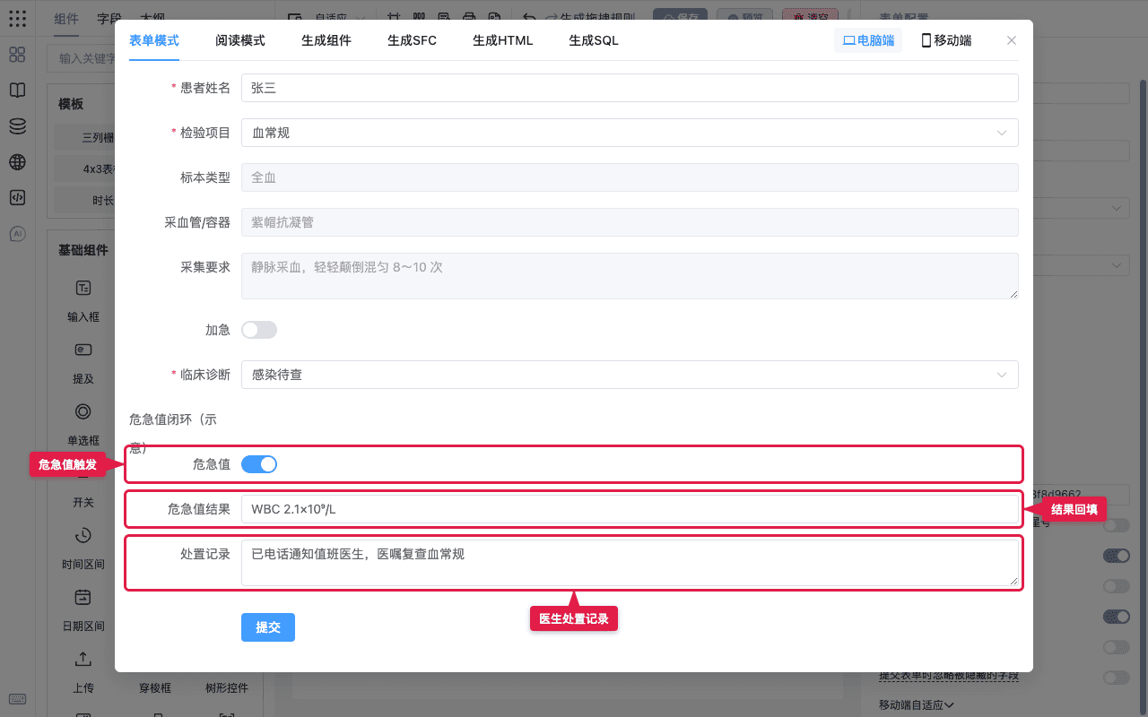Turn off the 危急值 switch

(259, 464)
